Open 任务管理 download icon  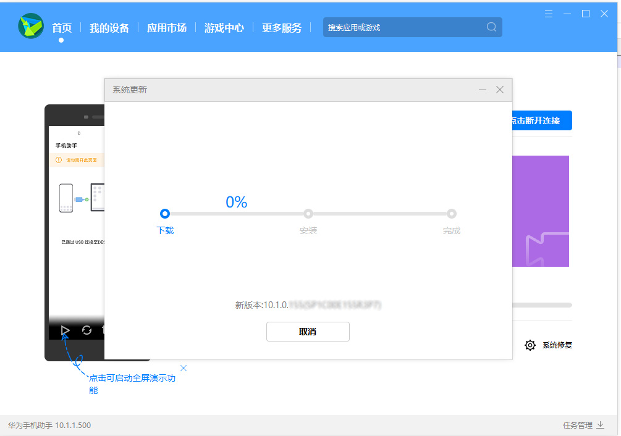[x=599, y=425]
